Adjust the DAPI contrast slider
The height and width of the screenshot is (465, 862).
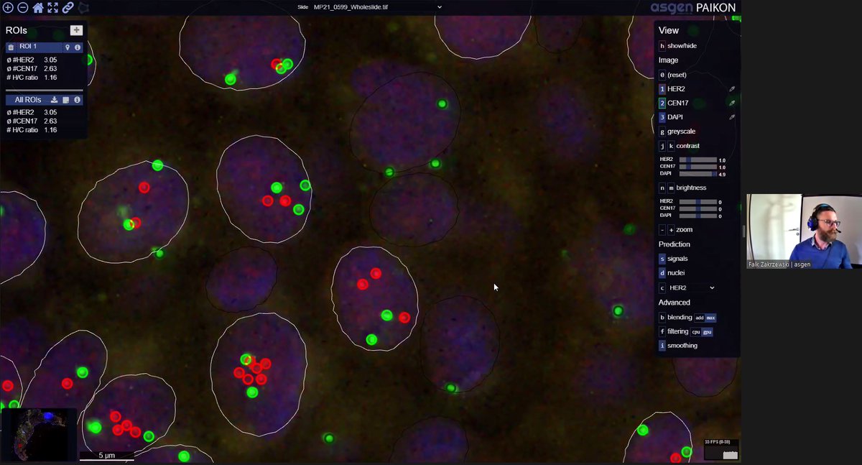tap(698, 174)
